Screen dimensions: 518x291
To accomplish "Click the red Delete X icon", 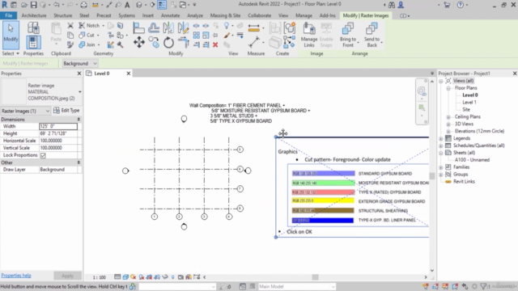I will tap(215, 44).
